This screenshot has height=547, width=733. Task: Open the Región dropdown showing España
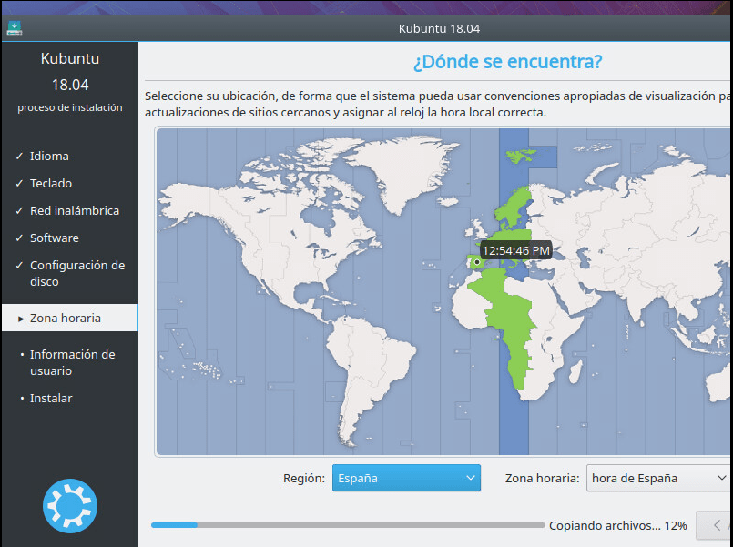pyautogui.click(x=406, y=478)
